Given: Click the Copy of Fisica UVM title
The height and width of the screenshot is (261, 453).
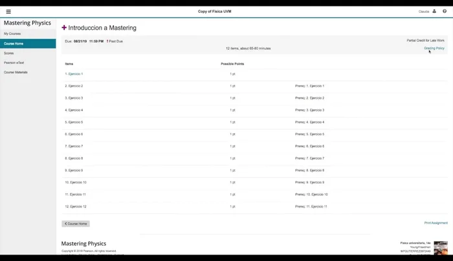Looking at the screenshot, I should (x=215, y=12).
